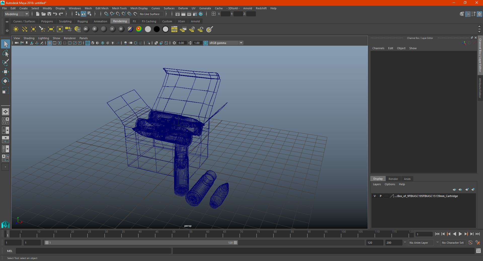Open Options menu in Layer Editor
The height and width of the screenshot is (261, 483).
390,184
